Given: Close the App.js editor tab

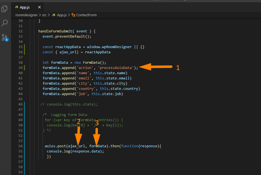Looking at the screenshot, I should (39, 7).
